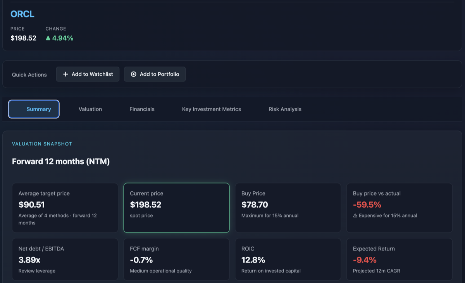Image resolution: width=465 pixels, height=283 pixels.
Task: Click the FCF margin card
Action: [176, 259]
